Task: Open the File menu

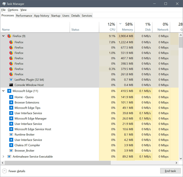Action: coord(3,10)
